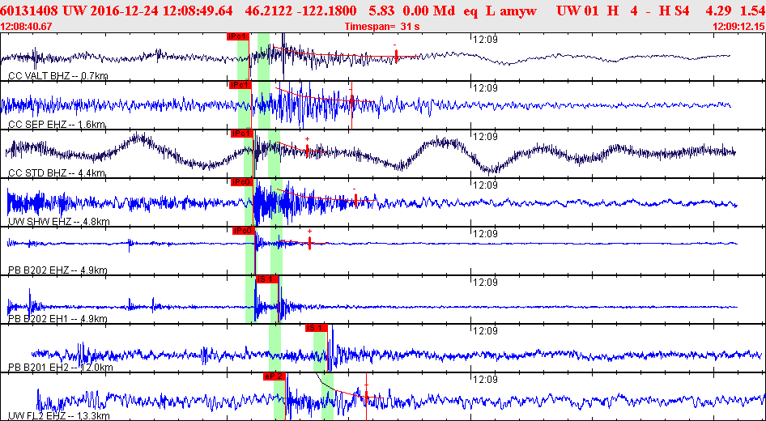Click the PB B202 EHZ -- 4.9km station label
The width and height of the screenshot is (766, 421).
coord(58,270)
